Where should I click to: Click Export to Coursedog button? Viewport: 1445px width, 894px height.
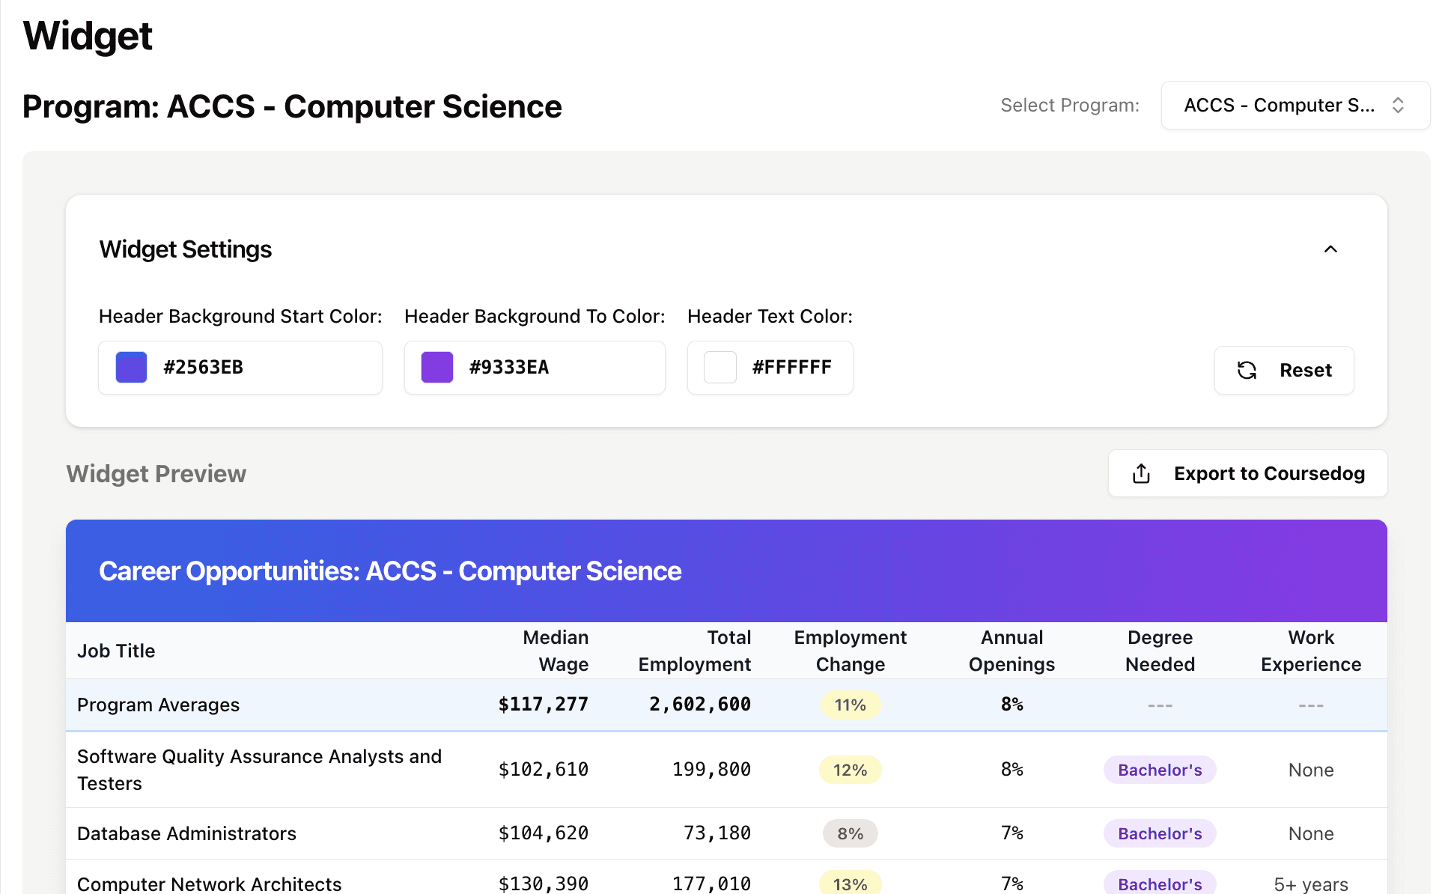(1248, 473)
